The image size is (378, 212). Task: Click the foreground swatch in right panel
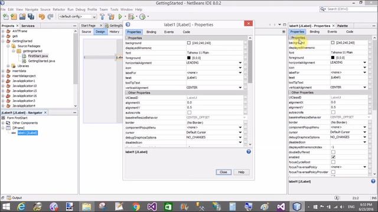[x=333, y=58]
